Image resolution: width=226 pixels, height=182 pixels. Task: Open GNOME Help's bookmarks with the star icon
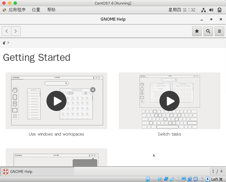click(197, 31)
